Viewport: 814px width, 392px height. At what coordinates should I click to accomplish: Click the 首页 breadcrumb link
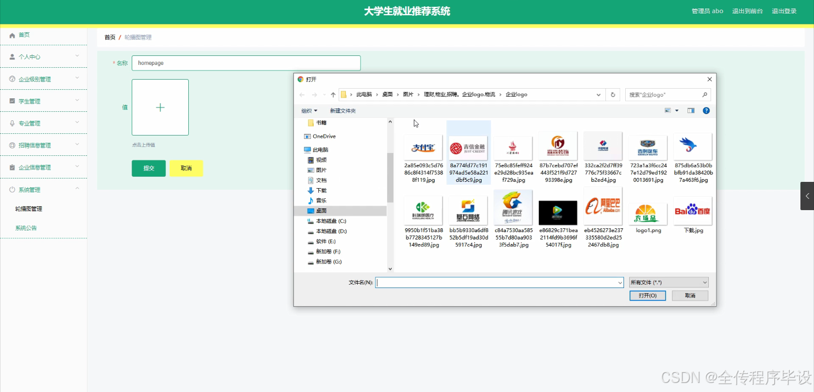(x=110, y=37)
